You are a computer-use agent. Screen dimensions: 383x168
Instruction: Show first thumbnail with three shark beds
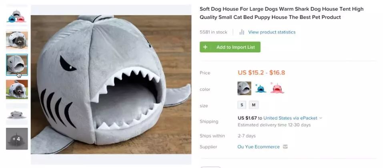pyautogui.click(x=17, y=16)
